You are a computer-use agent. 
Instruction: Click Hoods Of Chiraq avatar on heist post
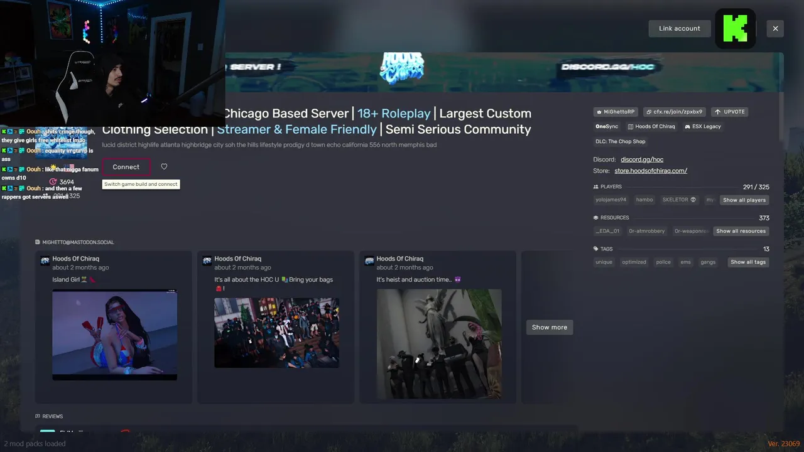coord(370,260)
